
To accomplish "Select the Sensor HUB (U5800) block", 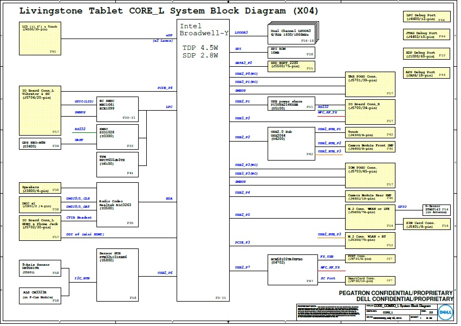I will (x=118, y=275).
